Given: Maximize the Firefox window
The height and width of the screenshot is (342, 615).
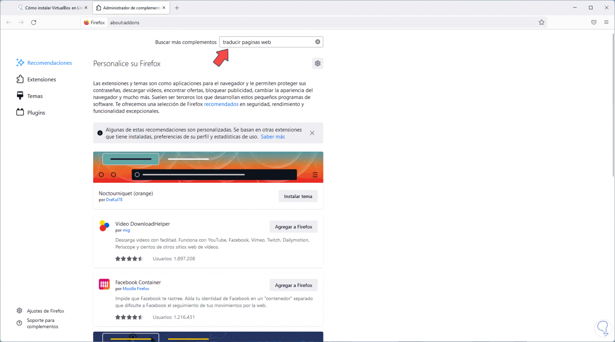Looking at the screenshot, I should 591,7.
